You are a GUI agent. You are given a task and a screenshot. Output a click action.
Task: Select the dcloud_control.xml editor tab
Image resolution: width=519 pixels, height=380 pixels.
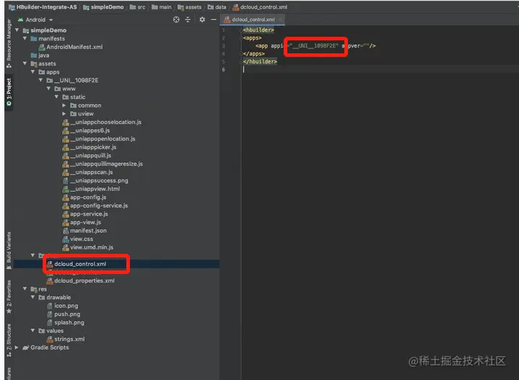(253, 19)
